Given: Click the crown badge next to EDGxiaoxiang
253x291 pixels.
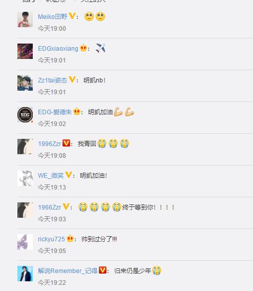Looking at the screenshot, I should pos(83,48).
